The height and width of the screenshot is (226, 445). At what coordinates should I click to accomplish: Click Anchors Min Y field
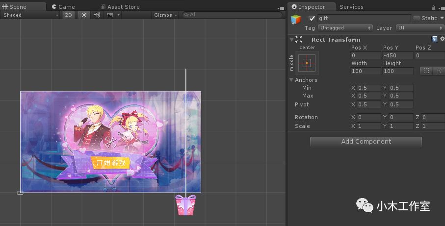click(x=401, y=88)
